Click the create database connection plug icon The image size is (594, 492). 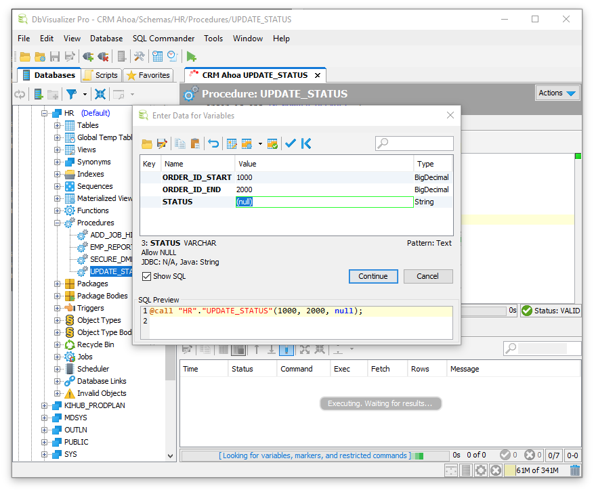pos(87,56)
